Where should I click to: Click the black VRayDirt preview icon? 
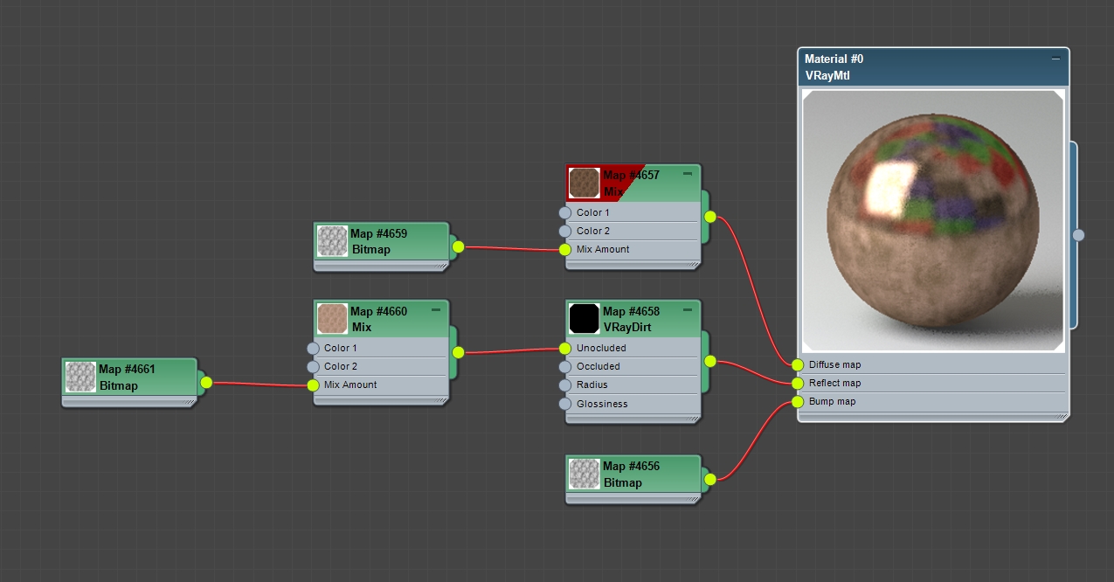tap(584, 318)
